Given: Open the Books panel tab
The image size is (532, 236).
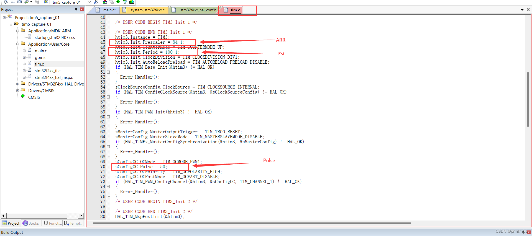Looking at the screenshot, I should click(x=31, y=223).
